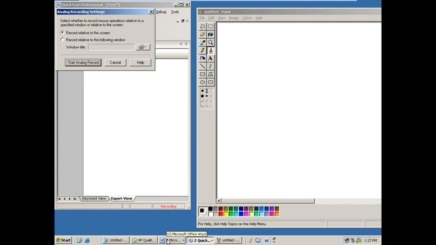
Task: Launch Internet Explorer from quick launch
Action: click(x=87, y=240)
